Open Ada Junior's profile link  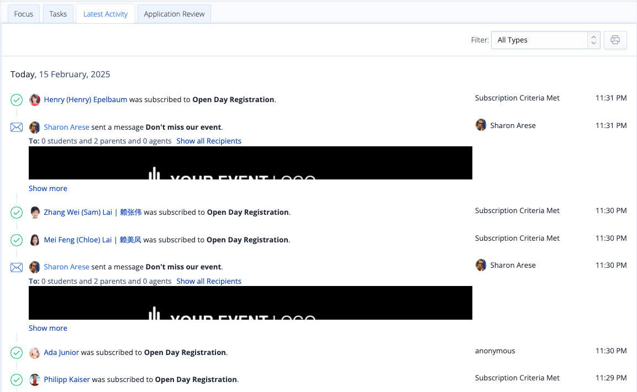click(61, 352)
